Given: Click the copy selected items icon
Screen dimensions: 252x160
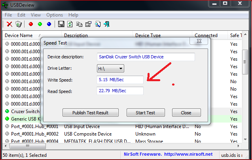Looking at the screenshot, I should click(79, 24).
